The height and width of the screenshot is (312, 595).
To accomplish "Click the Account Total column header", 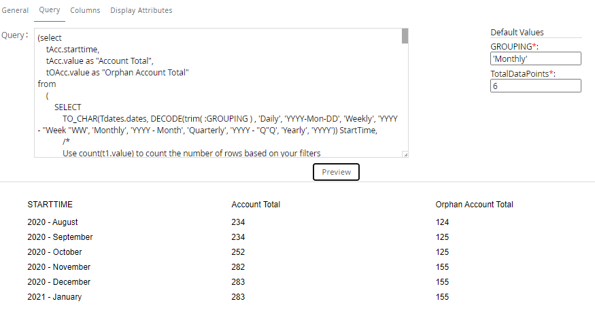I will point(256,205).
